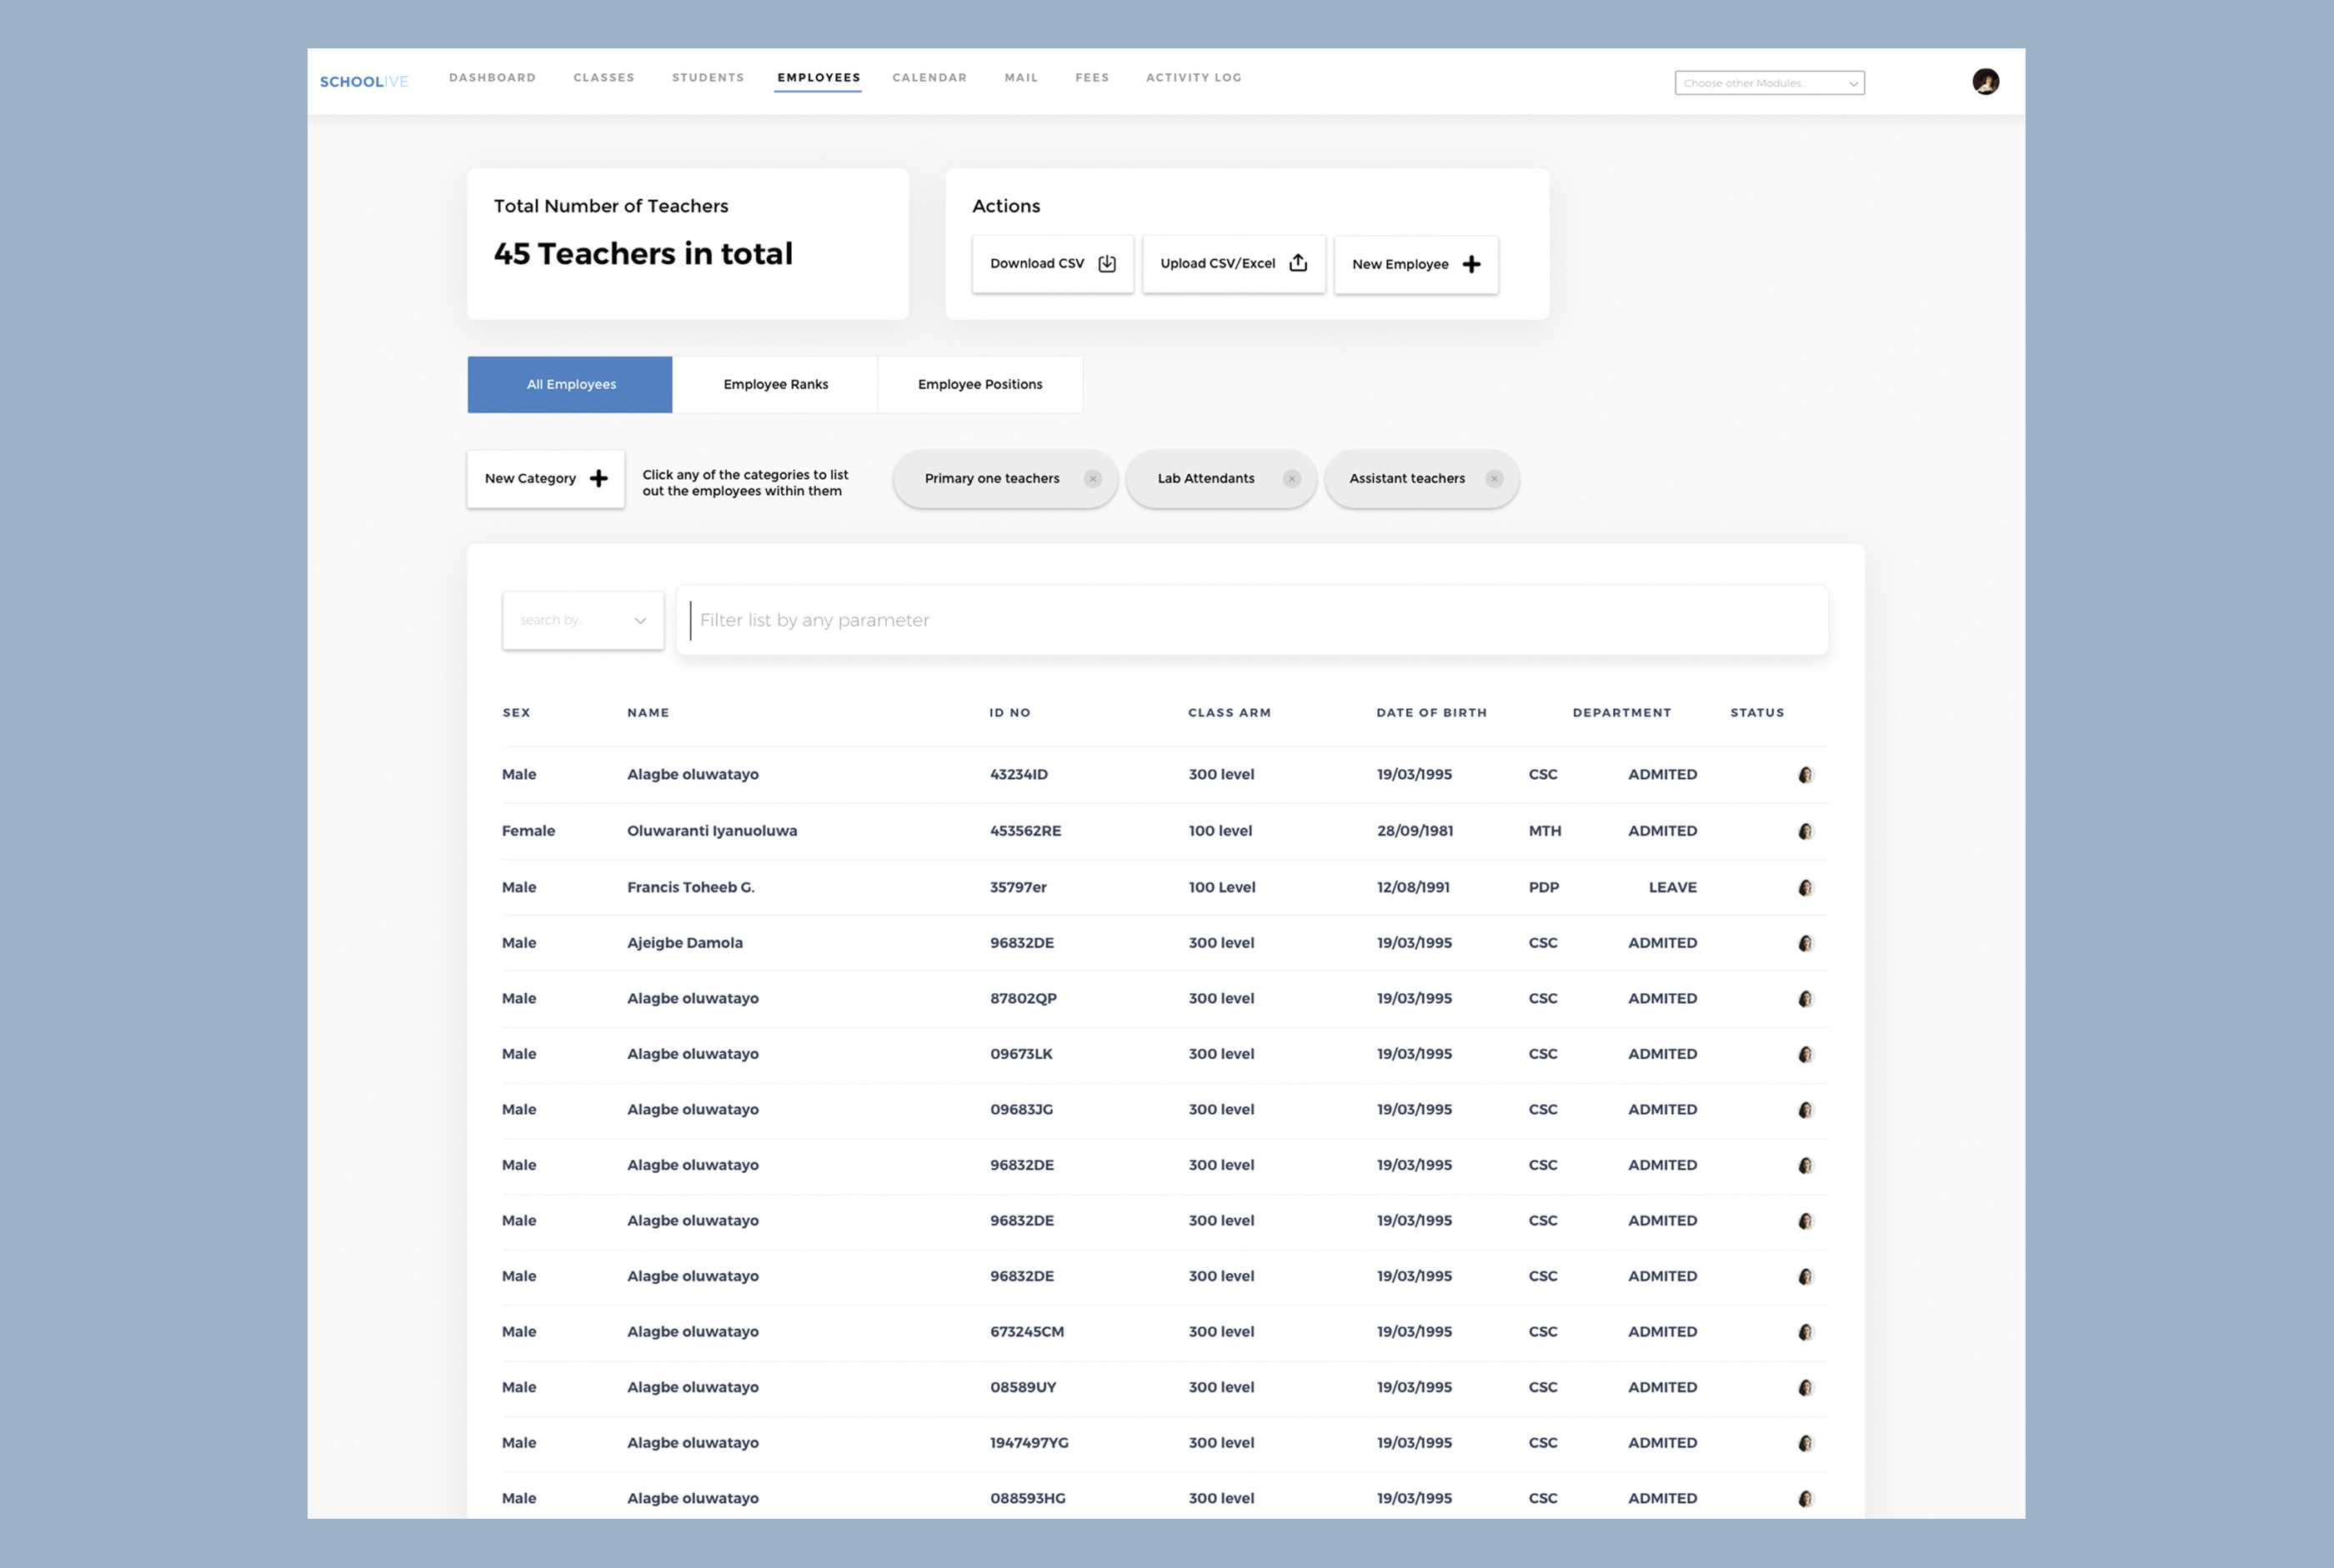Click avatar in row with ID 08589UY

(x=1806, y=1388)
